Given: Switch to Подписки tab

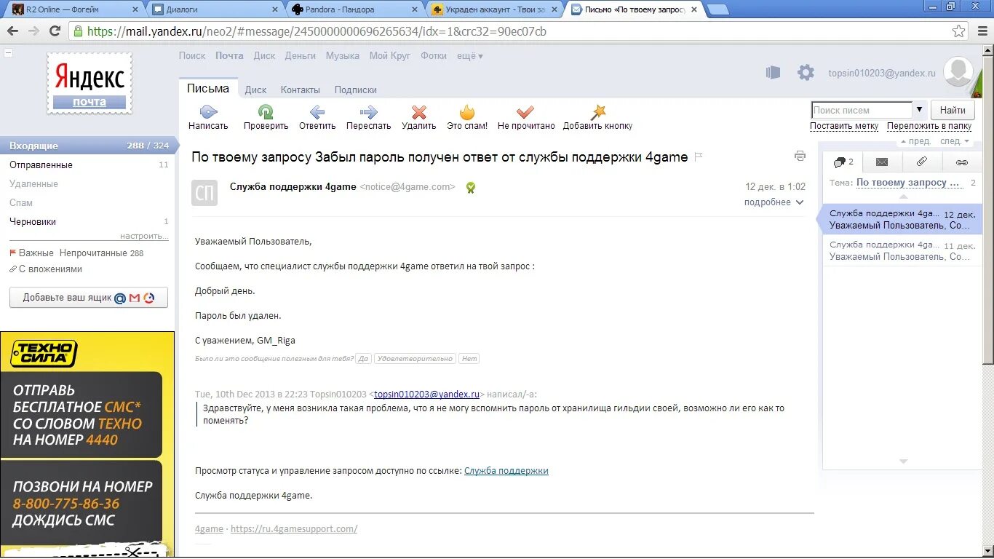Looking at the screenshot, I should (x=356, y=90).
